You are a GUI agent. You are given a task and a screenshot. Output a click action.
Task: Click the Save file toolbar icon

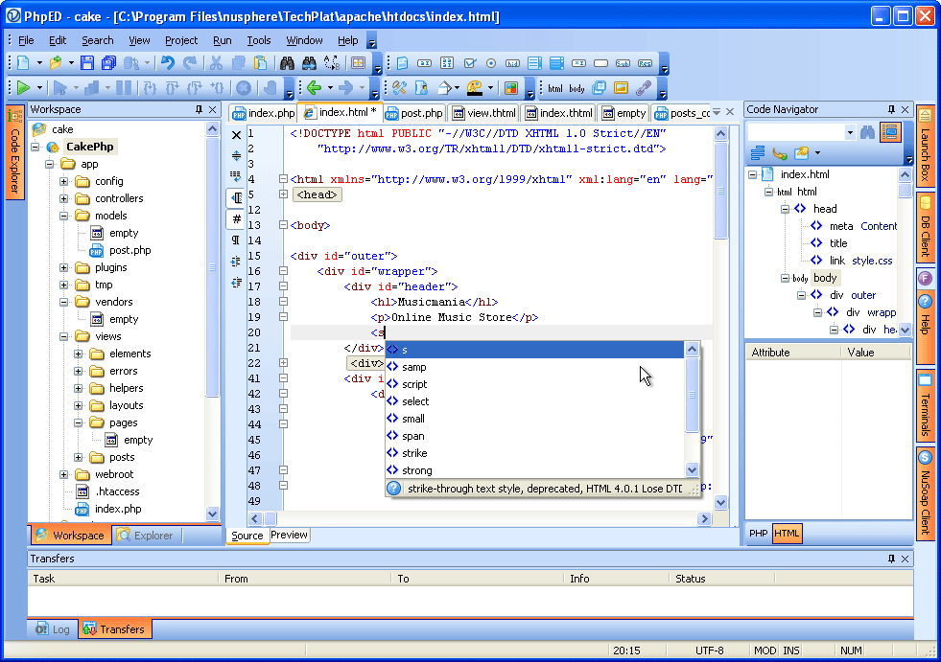click(x=87, y=63)
